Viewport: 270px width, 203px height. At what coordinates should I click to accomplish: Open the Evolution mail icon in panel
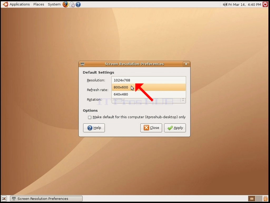72,4
